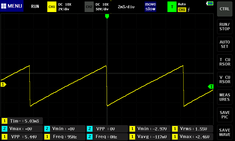This screenshot has width=235, height=141.
Task: Toggle the gray CH2 channel indicator
Action: tap(89, 6)
